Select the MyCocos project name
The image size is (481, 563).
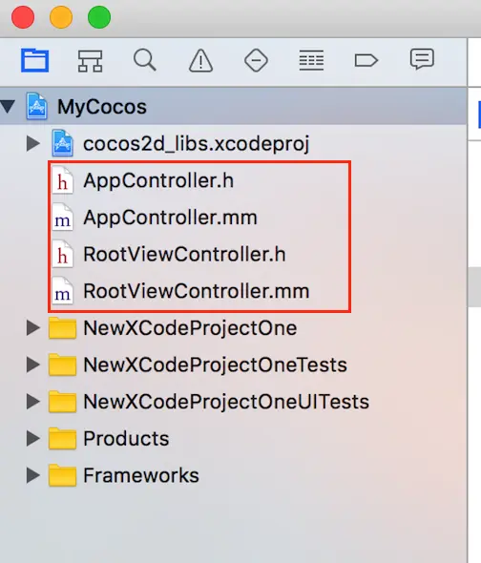click(102, 107)
